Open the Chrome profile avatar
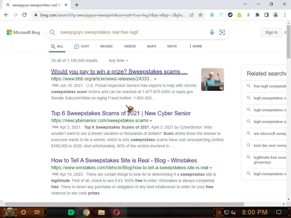 coord(276,15)
